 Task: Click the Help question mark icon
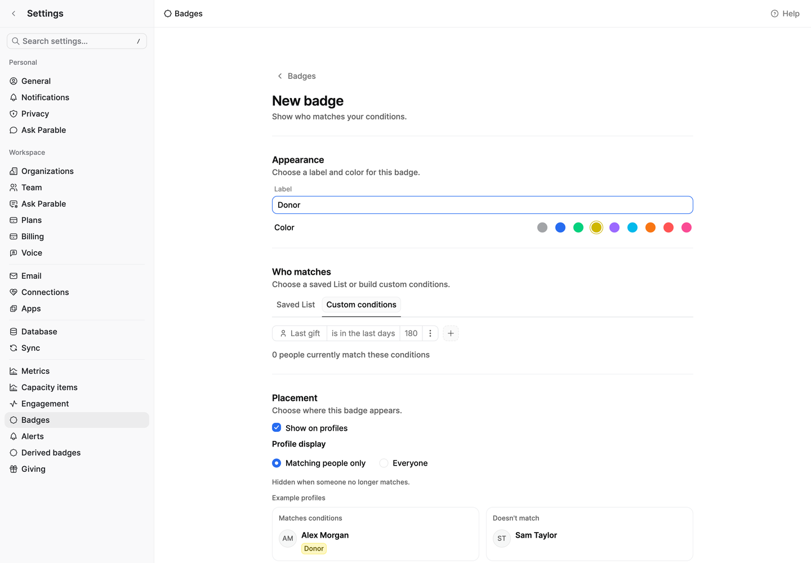coord(774,14)
